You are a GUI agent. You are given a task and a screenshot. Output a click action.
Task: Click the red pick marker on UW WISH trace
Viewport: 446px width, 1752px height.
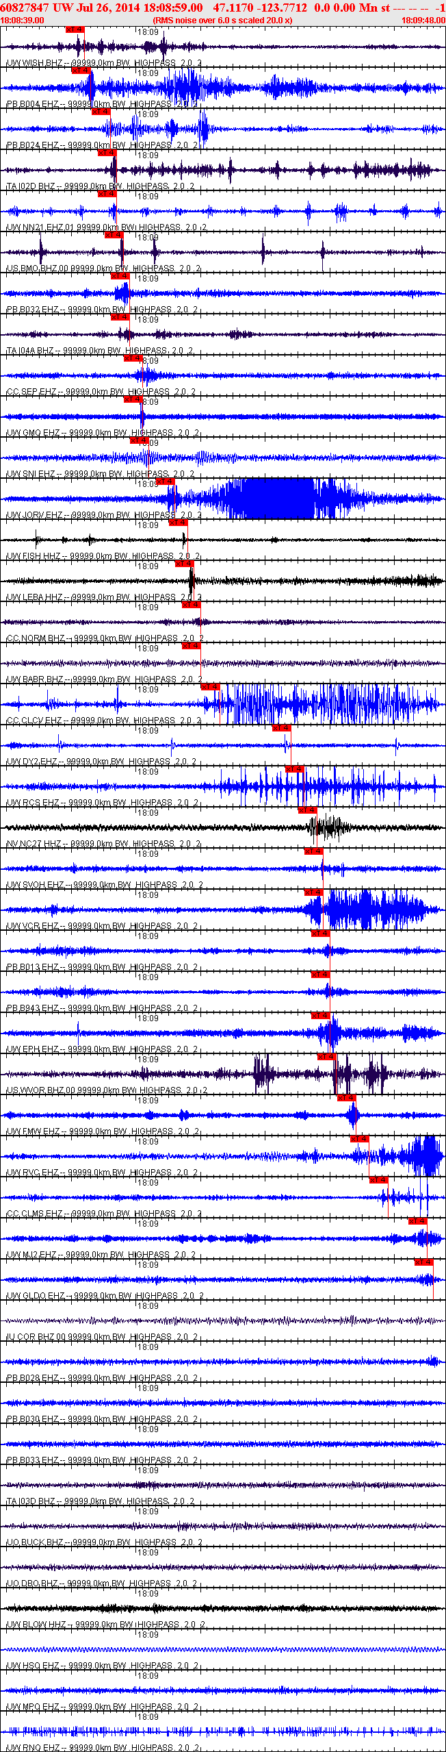tap(75, 29)
